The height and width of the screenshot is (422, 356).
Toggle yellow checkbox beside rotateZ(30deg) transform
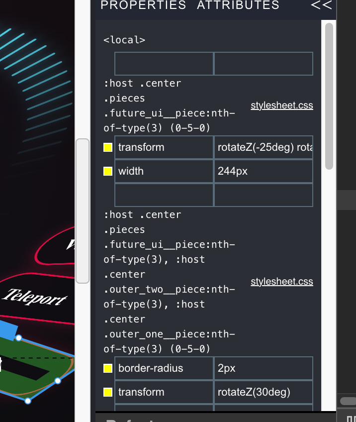click(108, 392)
